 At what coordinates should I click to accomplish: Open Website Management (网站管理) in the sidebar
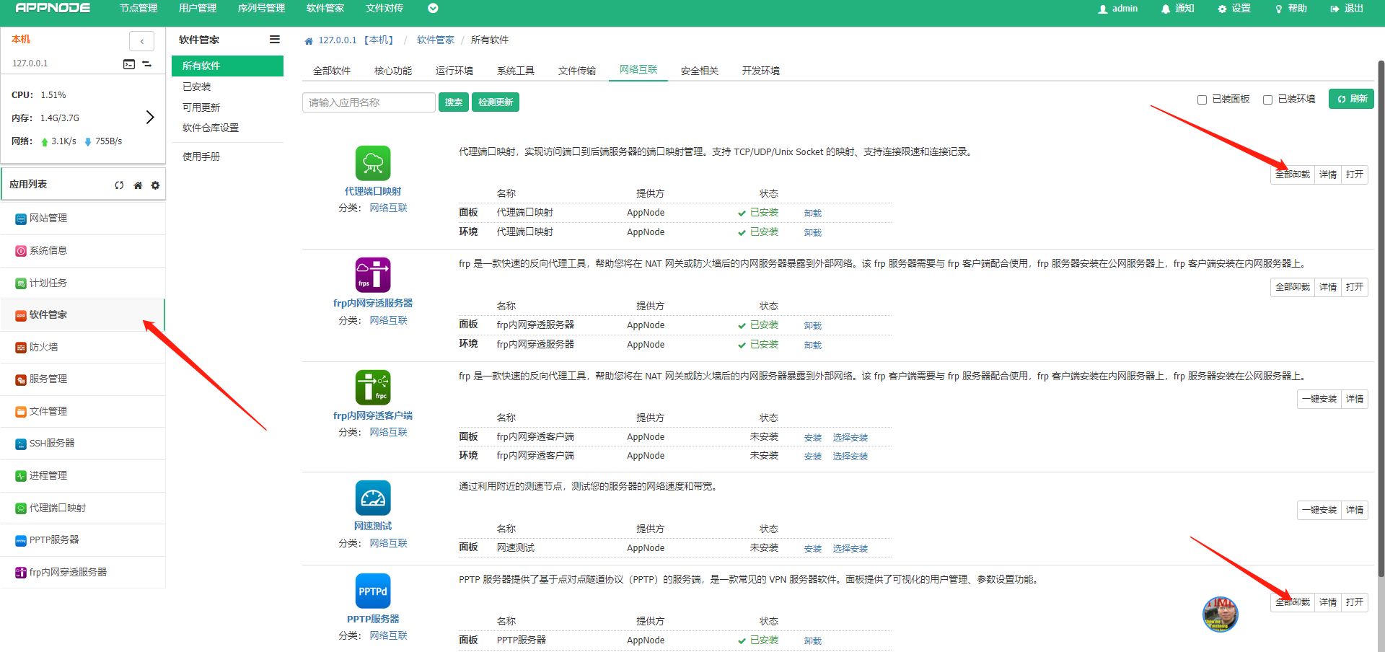coord(83,219)
